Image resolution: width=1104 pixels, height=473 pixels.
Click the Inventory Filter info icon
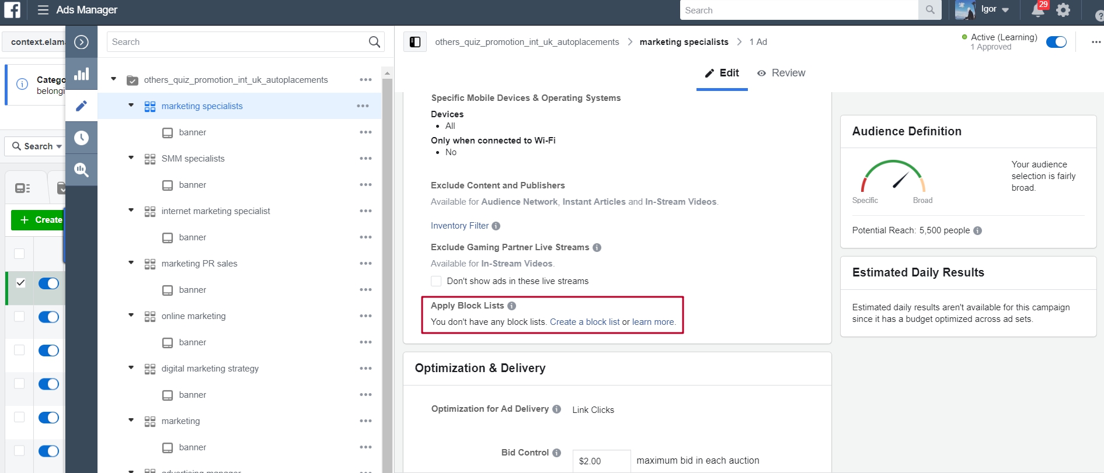pyautogui.click(x=496, y=226)
